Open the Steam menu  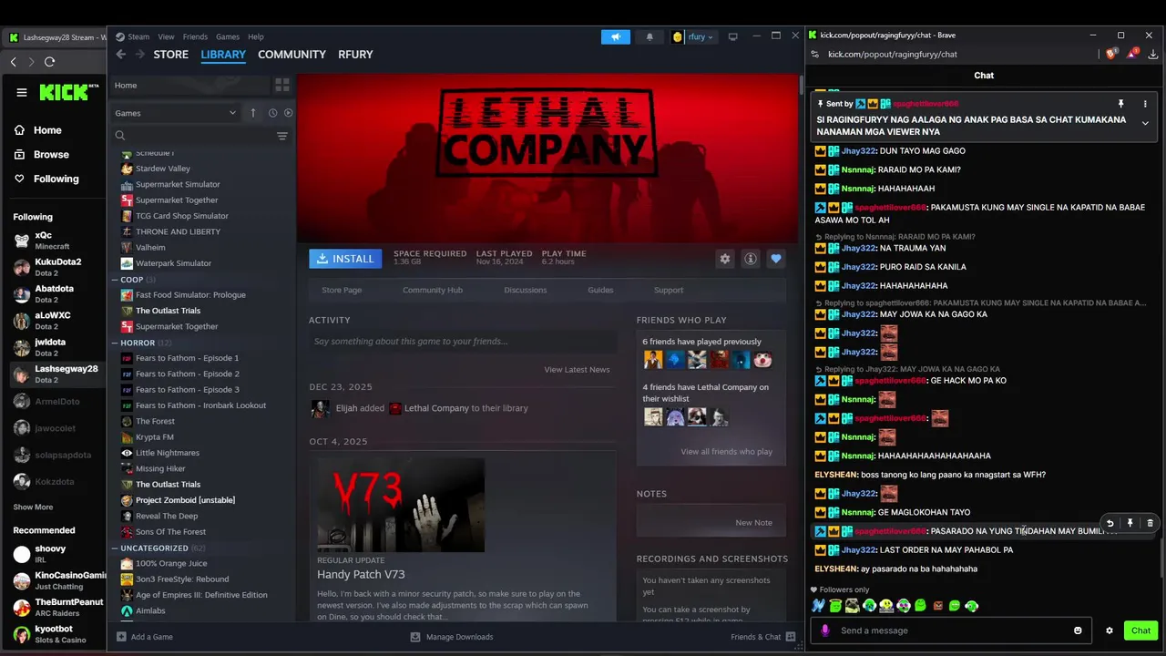138,36
